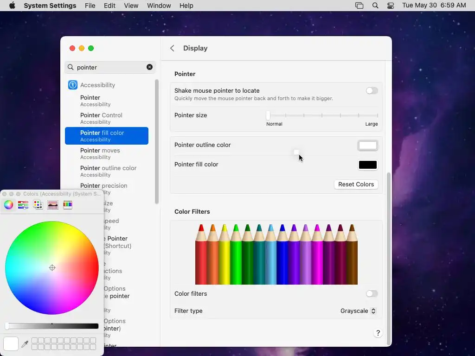Click the Pointer outline color well
475x356 pixels.
click(x=368, y=146)
